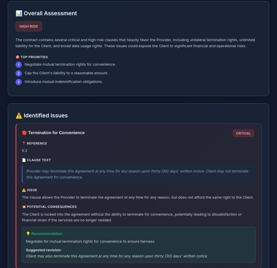
Task: Click the warning triangle beside Identified Issues
Action: [x=19, y=115]
